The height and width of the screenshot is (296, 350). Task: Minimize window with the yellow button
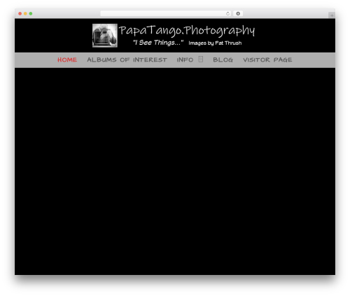25,14
